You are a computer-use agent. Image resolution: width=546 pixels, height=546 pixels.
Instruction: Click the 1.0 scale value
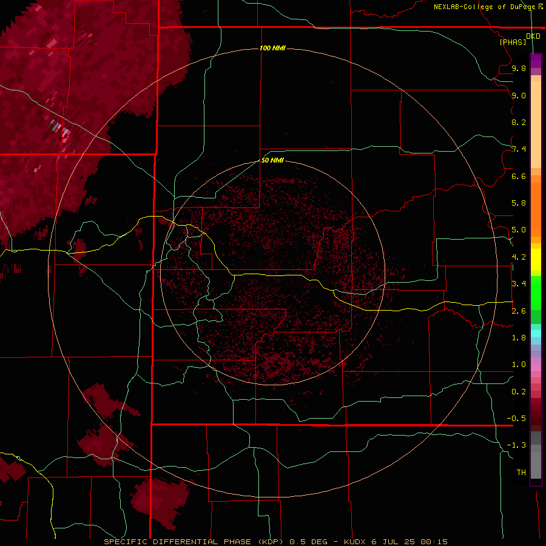click(519, 365)
